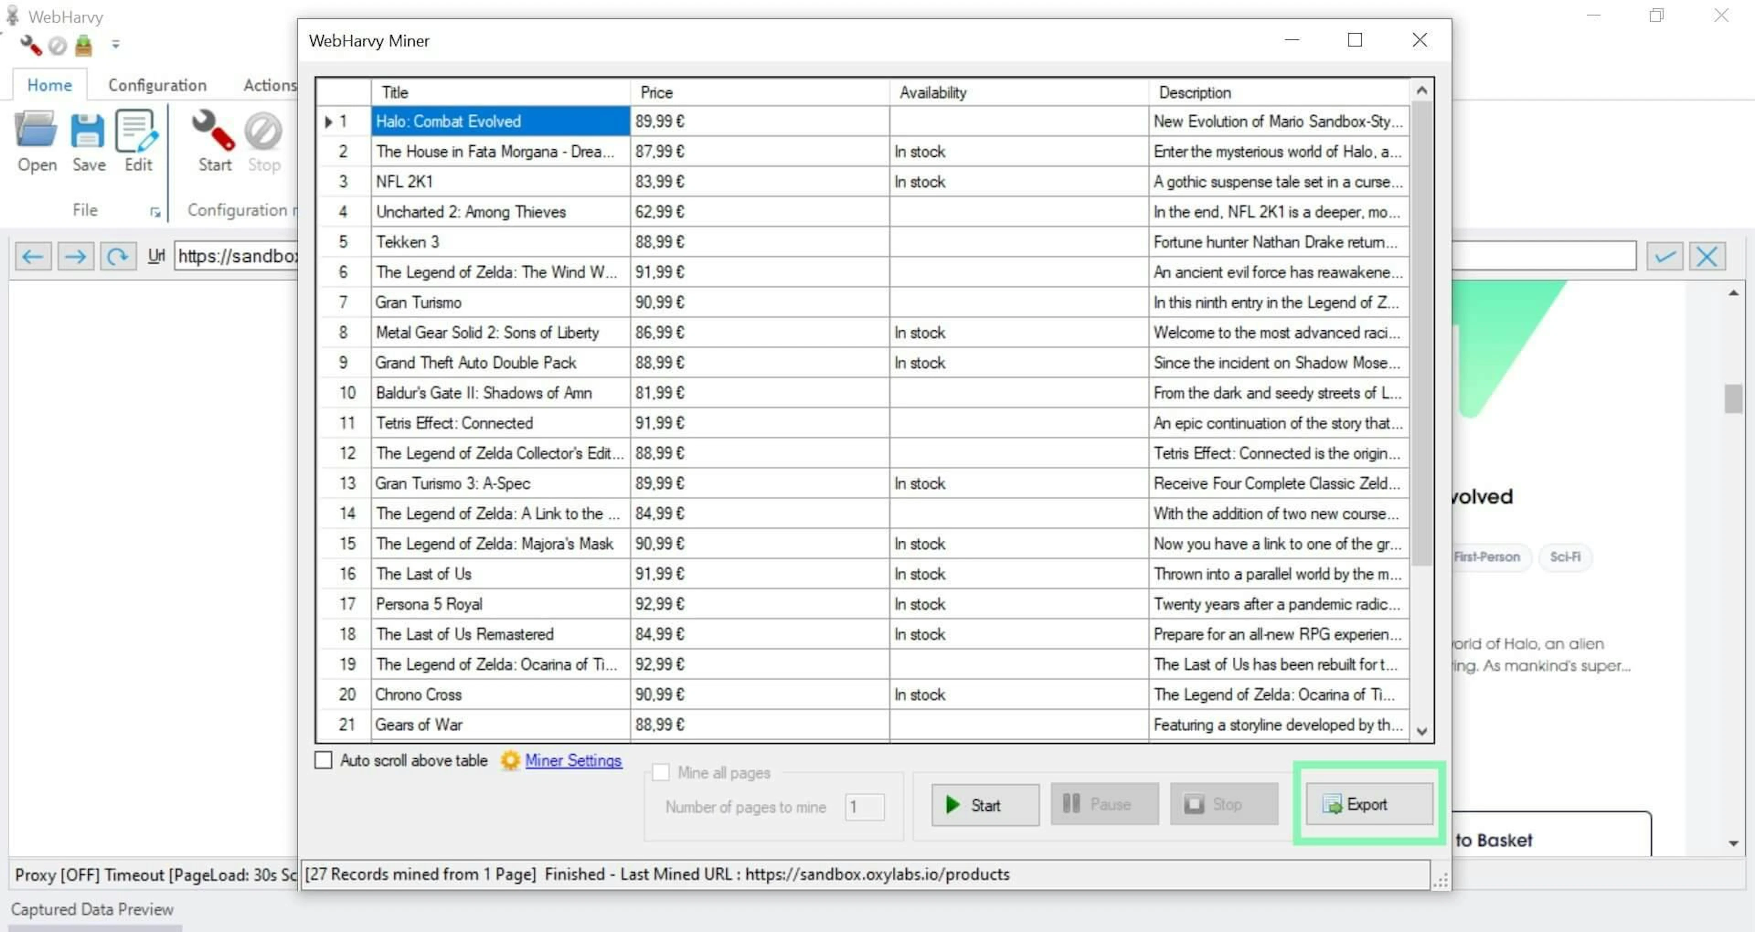1755x932 pixels.
Task: Close the WebHarvy Miner window
Action: (x=1419, y=40)
